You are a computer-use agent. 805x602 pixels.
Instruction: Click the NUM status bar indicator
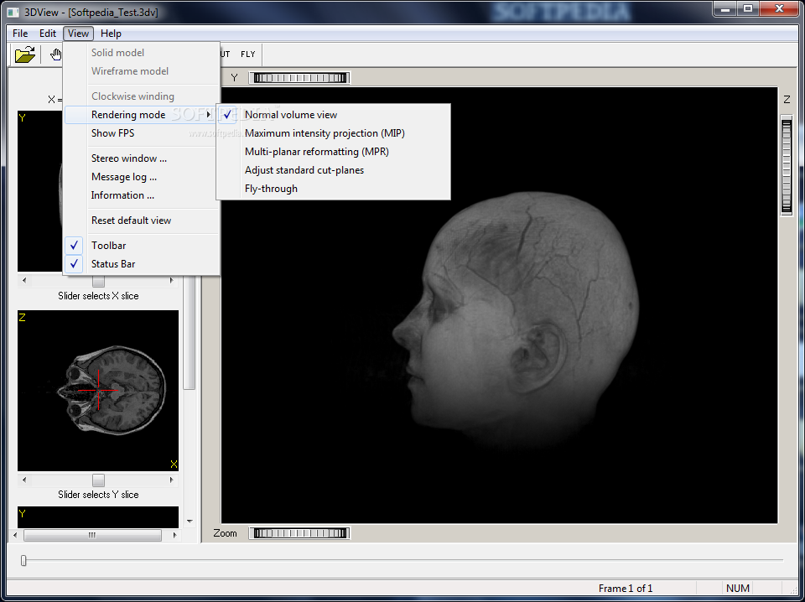(738, 588)
